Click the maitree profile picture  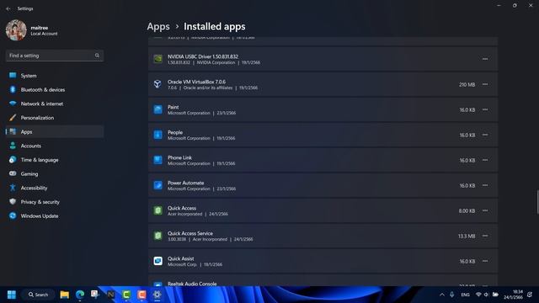[16, 30]
